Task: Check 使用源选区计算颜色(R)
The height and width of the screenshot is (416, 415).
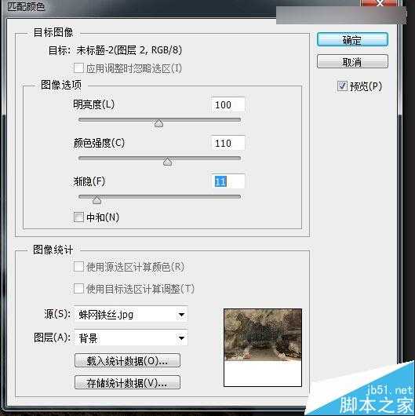Action: tap(78, 267)
